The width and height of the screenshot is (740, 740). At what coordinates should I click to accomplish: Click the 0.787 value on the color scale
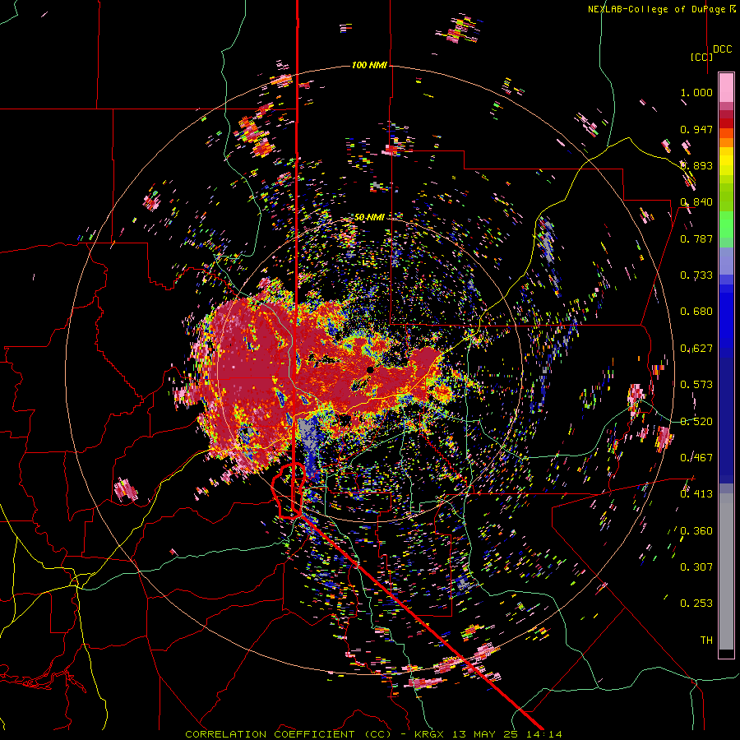coord(696,238)
